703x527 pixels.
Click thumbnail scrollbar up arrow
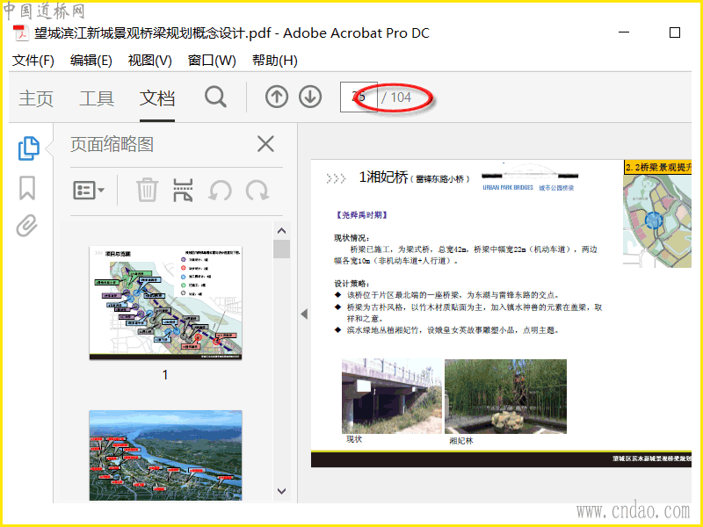(281, 231)
